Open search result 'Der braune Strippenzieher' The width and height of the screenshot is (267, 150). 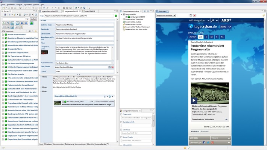point(18,53)
